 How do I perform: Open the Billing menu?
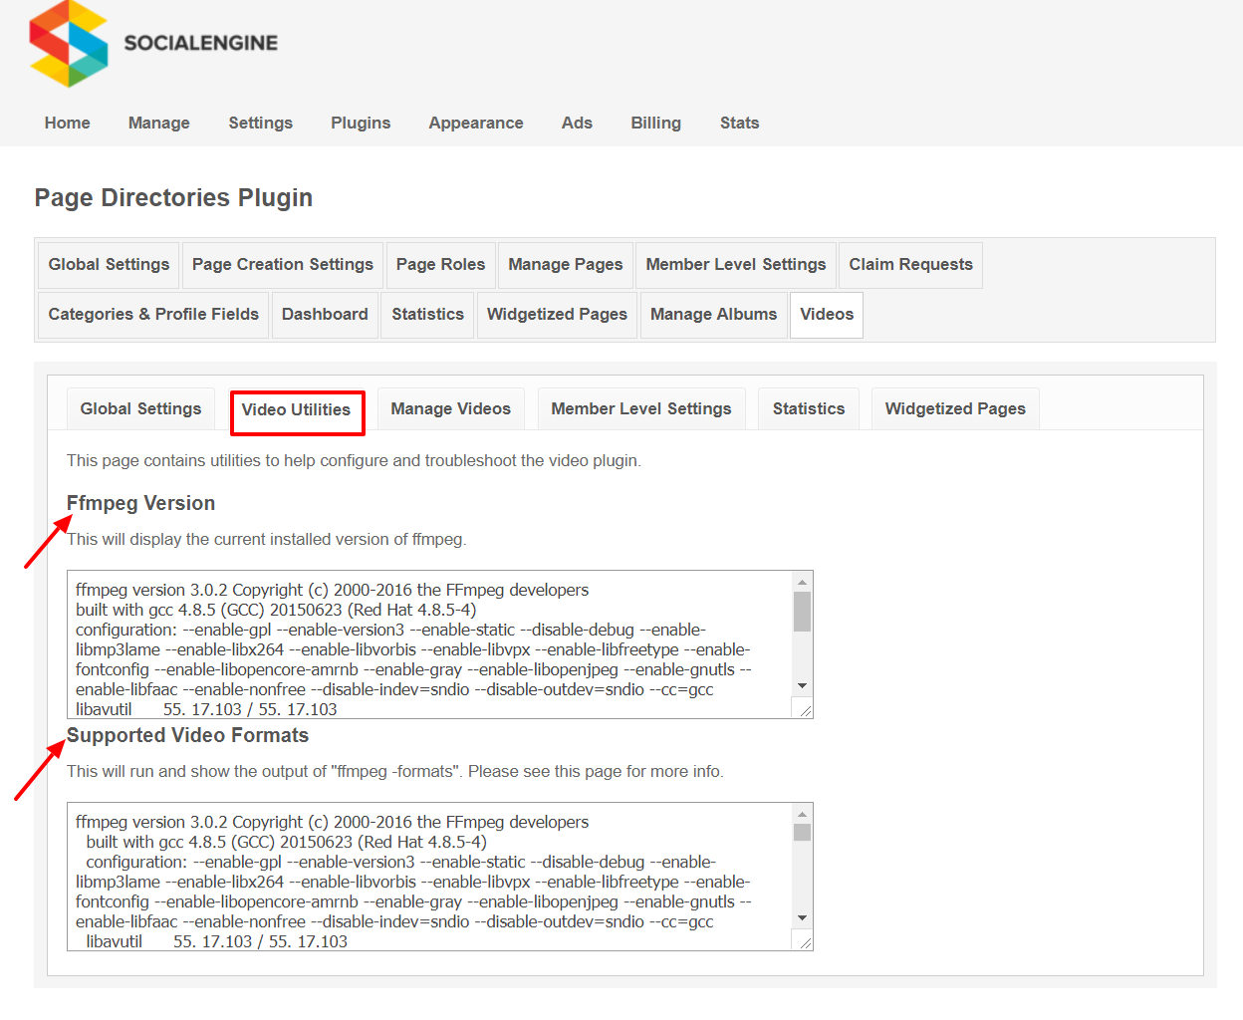(655, 123)
